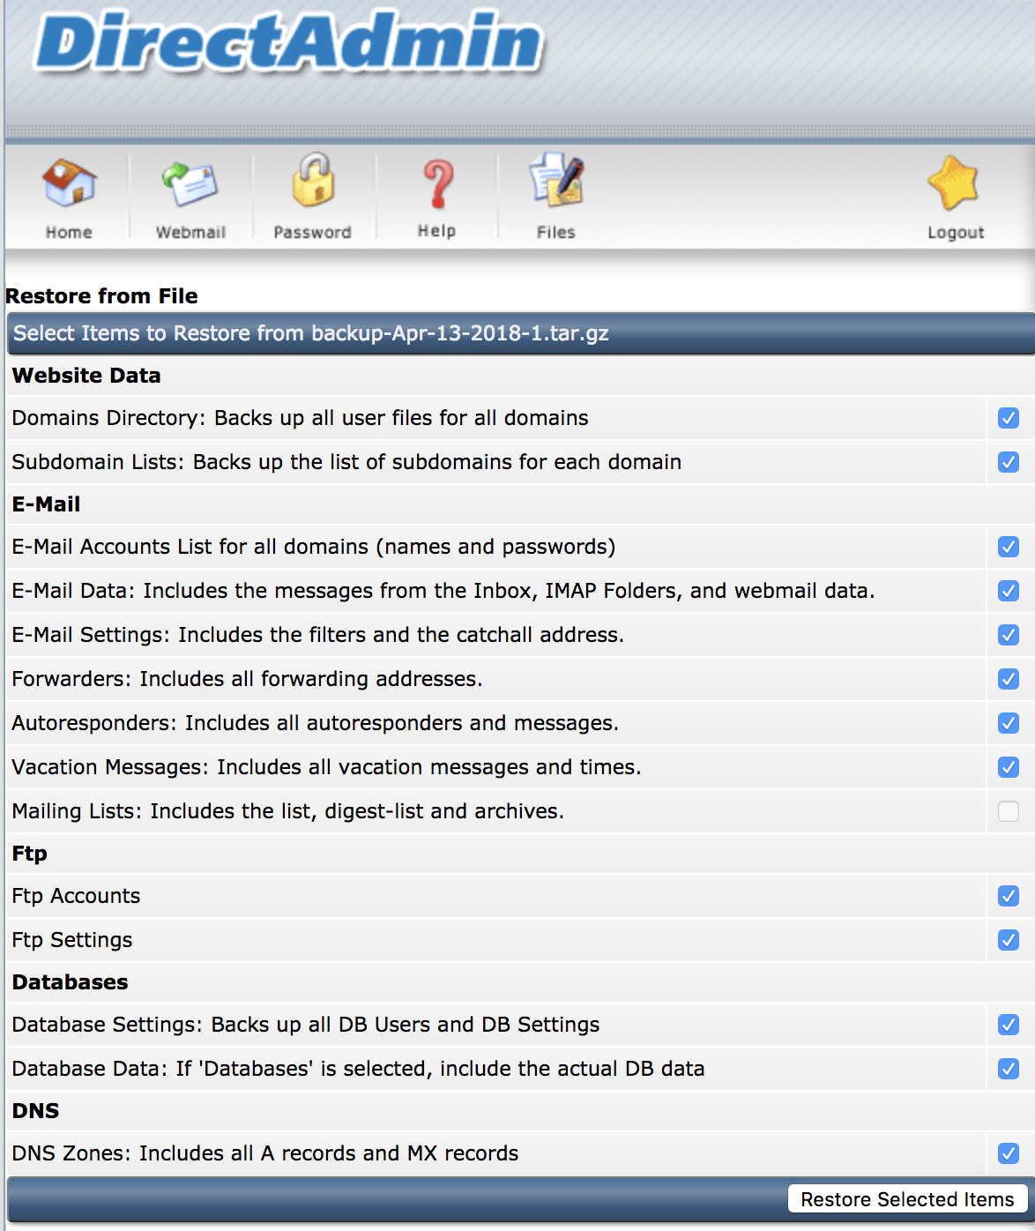The image size is (1035, 1231).
Task: Click the Logout star icon
Action: click(954, 183)
